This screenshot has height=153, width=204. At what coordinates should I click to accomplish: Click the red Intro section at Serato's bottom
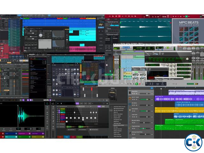(x=60, y=137)
